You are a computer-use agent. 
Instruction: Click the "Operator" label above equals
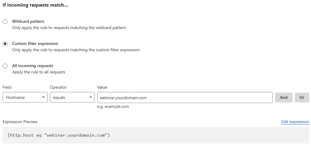[58, 87]
